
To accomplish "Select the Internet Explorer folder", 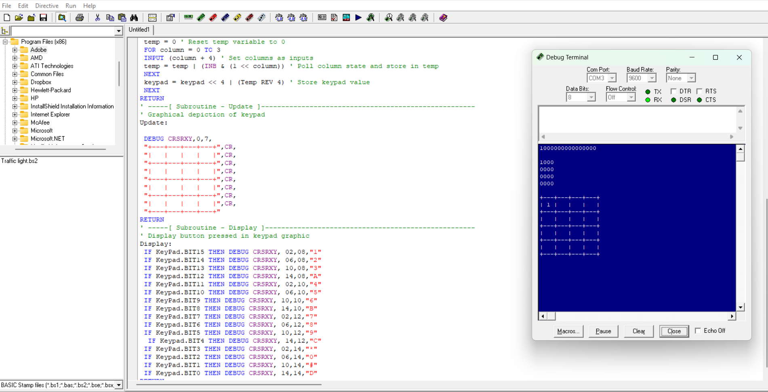I will click(50, 114).
